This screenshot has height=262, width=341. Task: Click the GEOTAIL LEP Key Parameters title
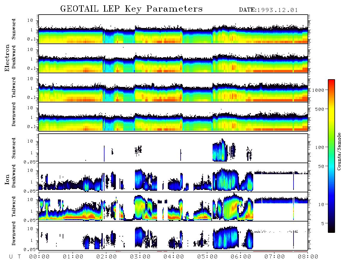point(131,9)
